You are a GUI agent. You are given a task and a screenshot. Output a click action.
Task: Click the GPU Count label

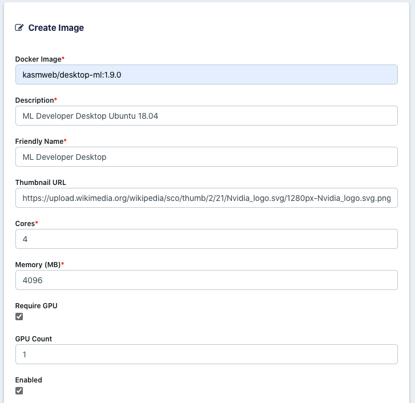click(34, 339)
